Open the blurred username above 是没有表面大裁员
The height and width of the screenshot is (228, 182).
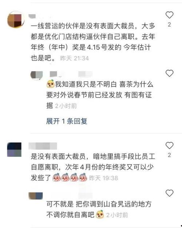click(x=43, y=146)
